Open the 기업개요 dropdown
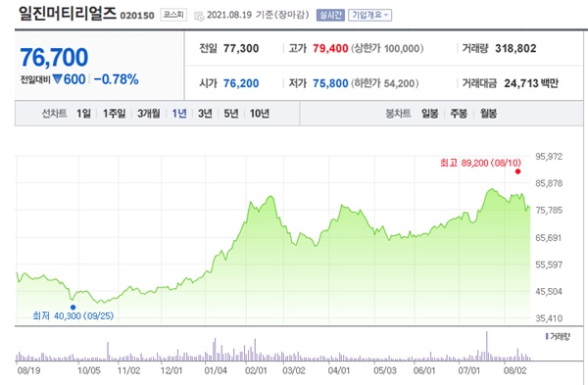The image size is (588, 385). point(369,15)
